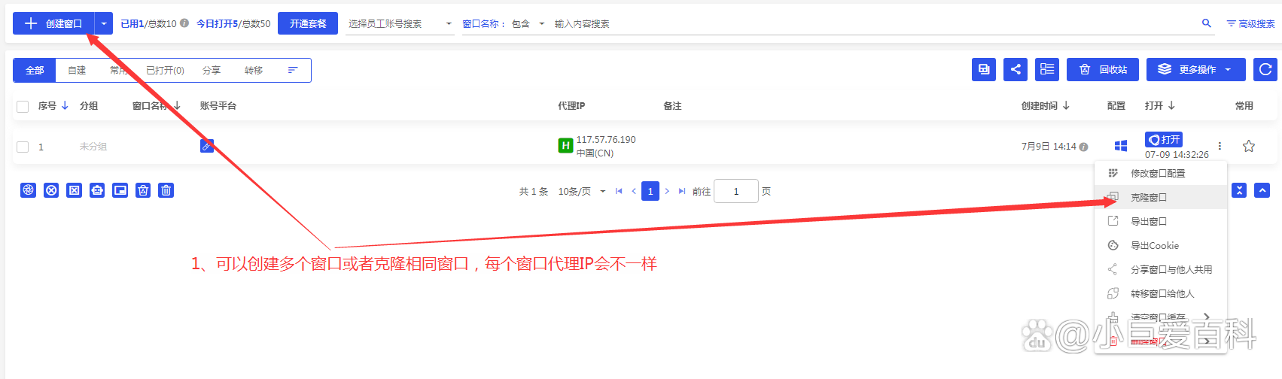Click the boxed X icon in bottom toolbar
The width and height of the screenshot is (1282, 379).
point(74,190)
